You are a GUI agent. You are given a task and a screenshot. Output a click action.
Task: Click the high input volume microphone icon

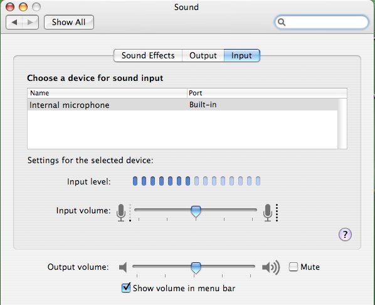click(x=268, y=213)
